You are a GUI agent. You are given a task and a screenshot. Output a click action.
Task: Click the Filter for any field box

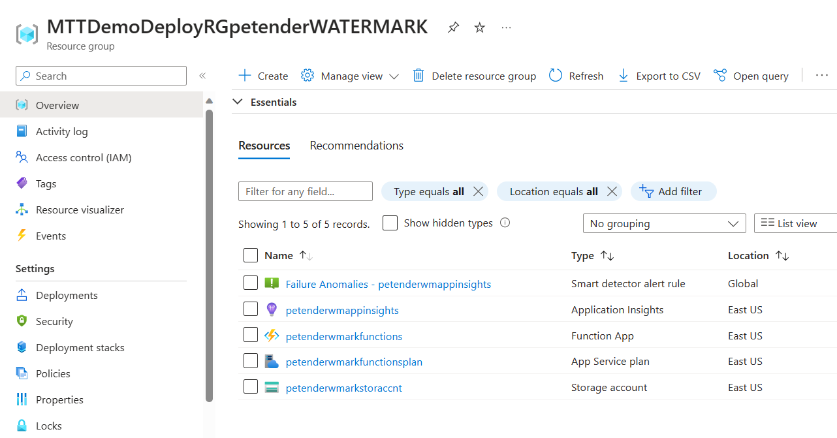coord(306,191)
